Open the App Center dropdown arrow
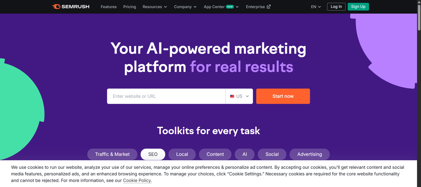The height and width of the screenshot is (187, 421). [237, 7]
